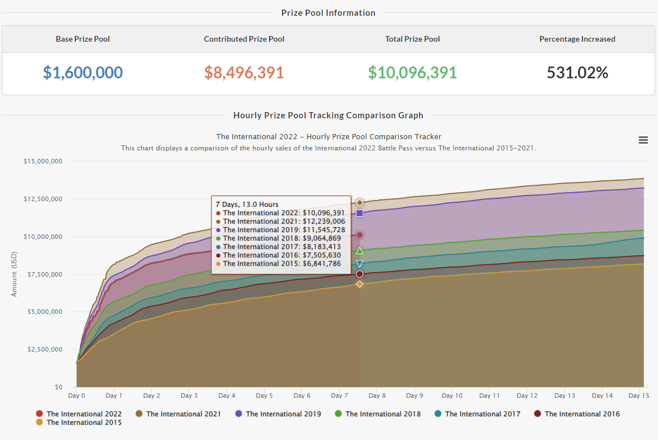Hide The International 2021 series via its legend entry

pos(178,414)
